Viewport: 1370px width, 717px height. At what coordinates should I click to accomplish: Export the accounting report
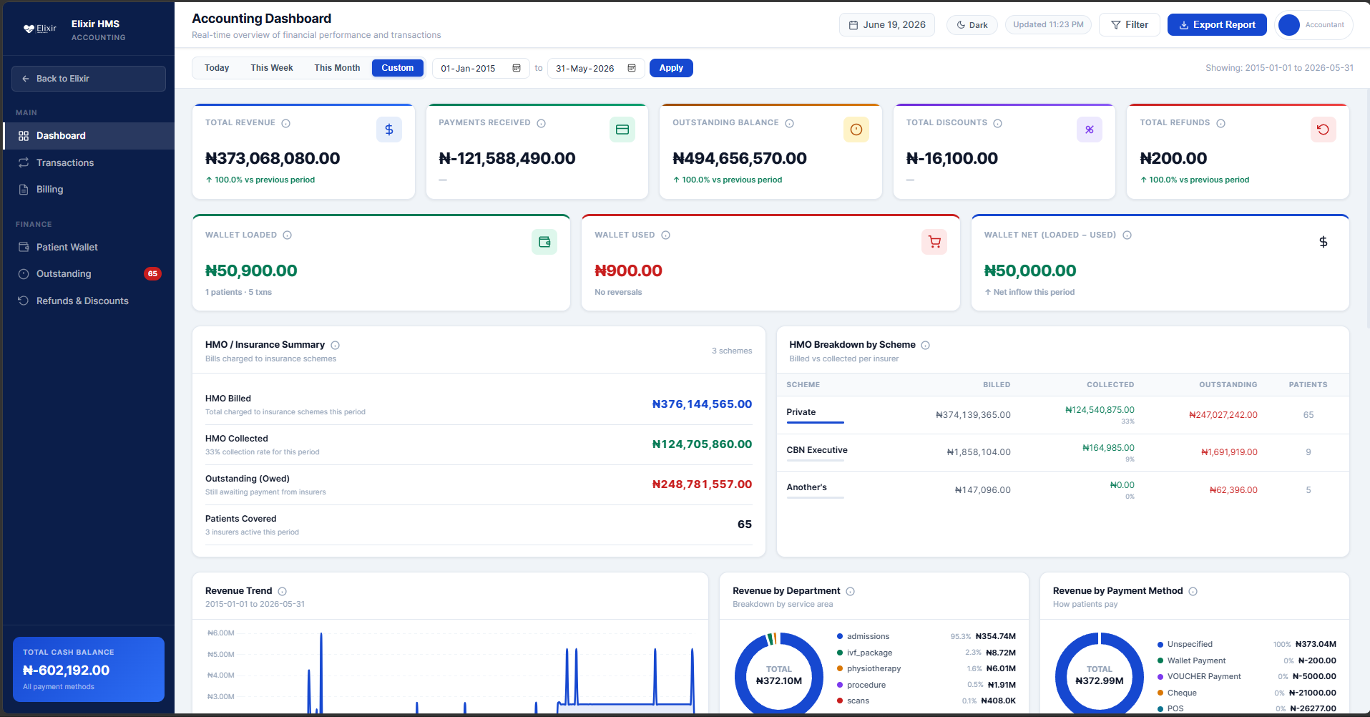pyautogui.click(x=1217, y=25)
